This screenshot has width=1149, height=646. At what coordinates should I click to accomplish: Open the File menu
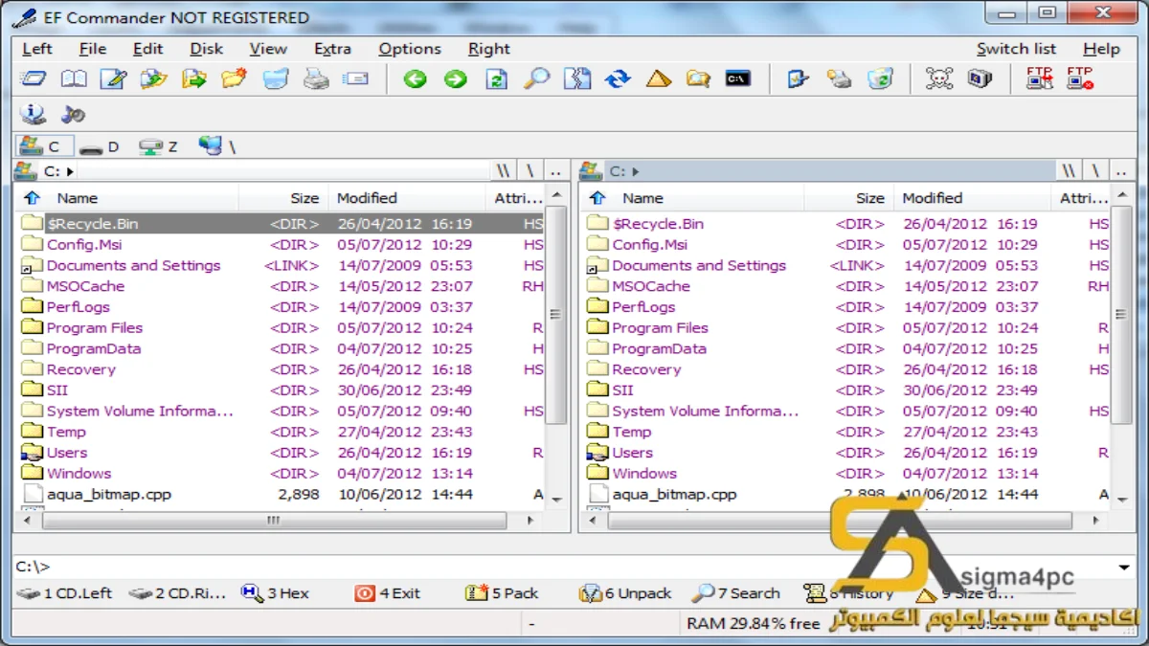[93, 49]
